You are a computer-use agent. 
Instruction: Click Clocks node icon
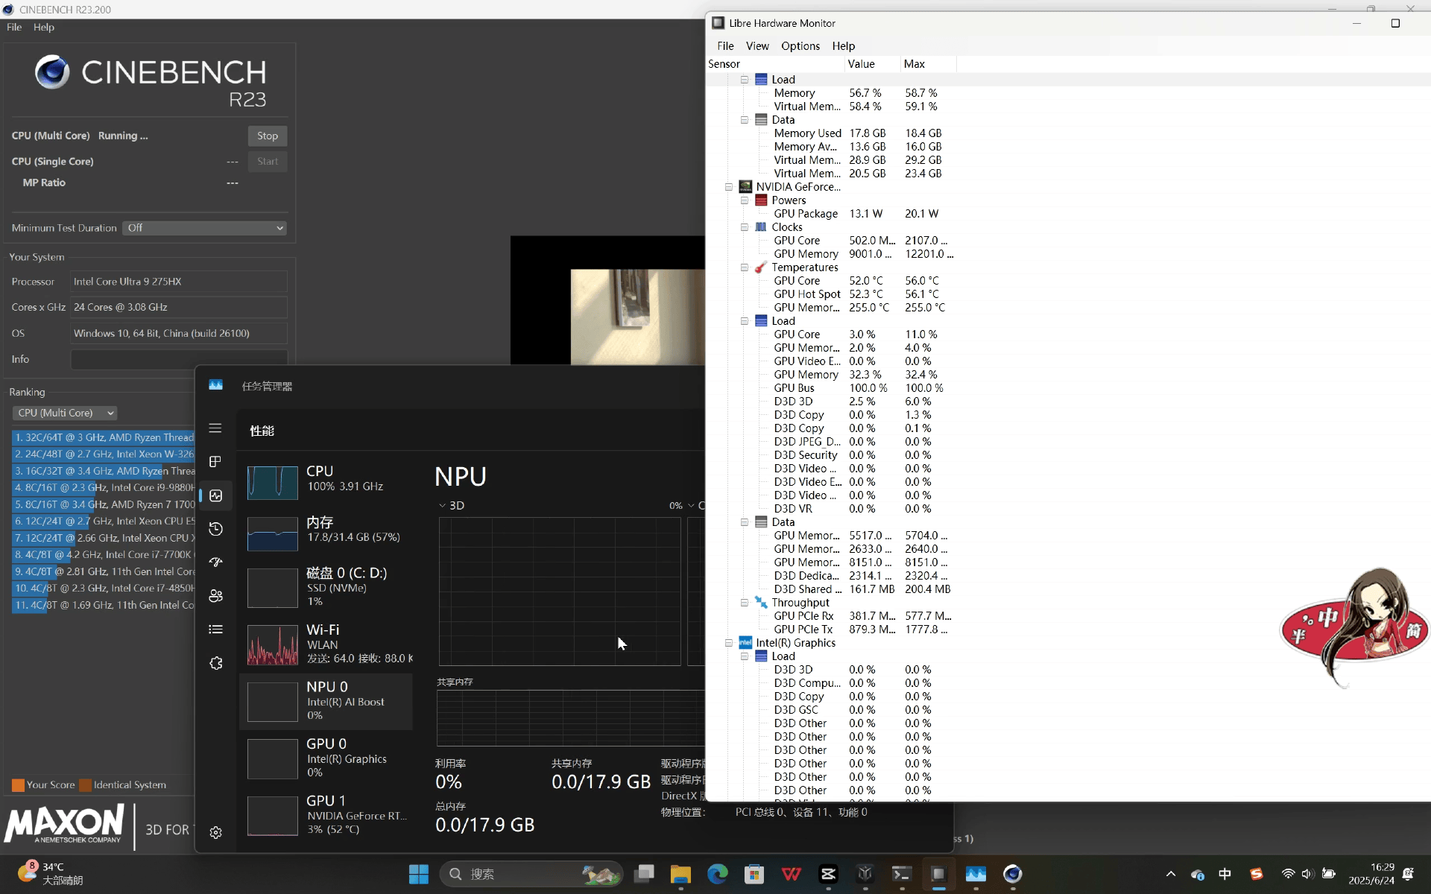point(761,227)
